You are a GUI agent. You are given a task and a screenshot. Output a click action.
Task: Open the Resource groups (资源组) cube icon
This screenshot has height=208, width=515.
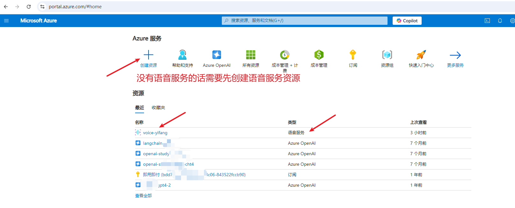pos(387,55)
